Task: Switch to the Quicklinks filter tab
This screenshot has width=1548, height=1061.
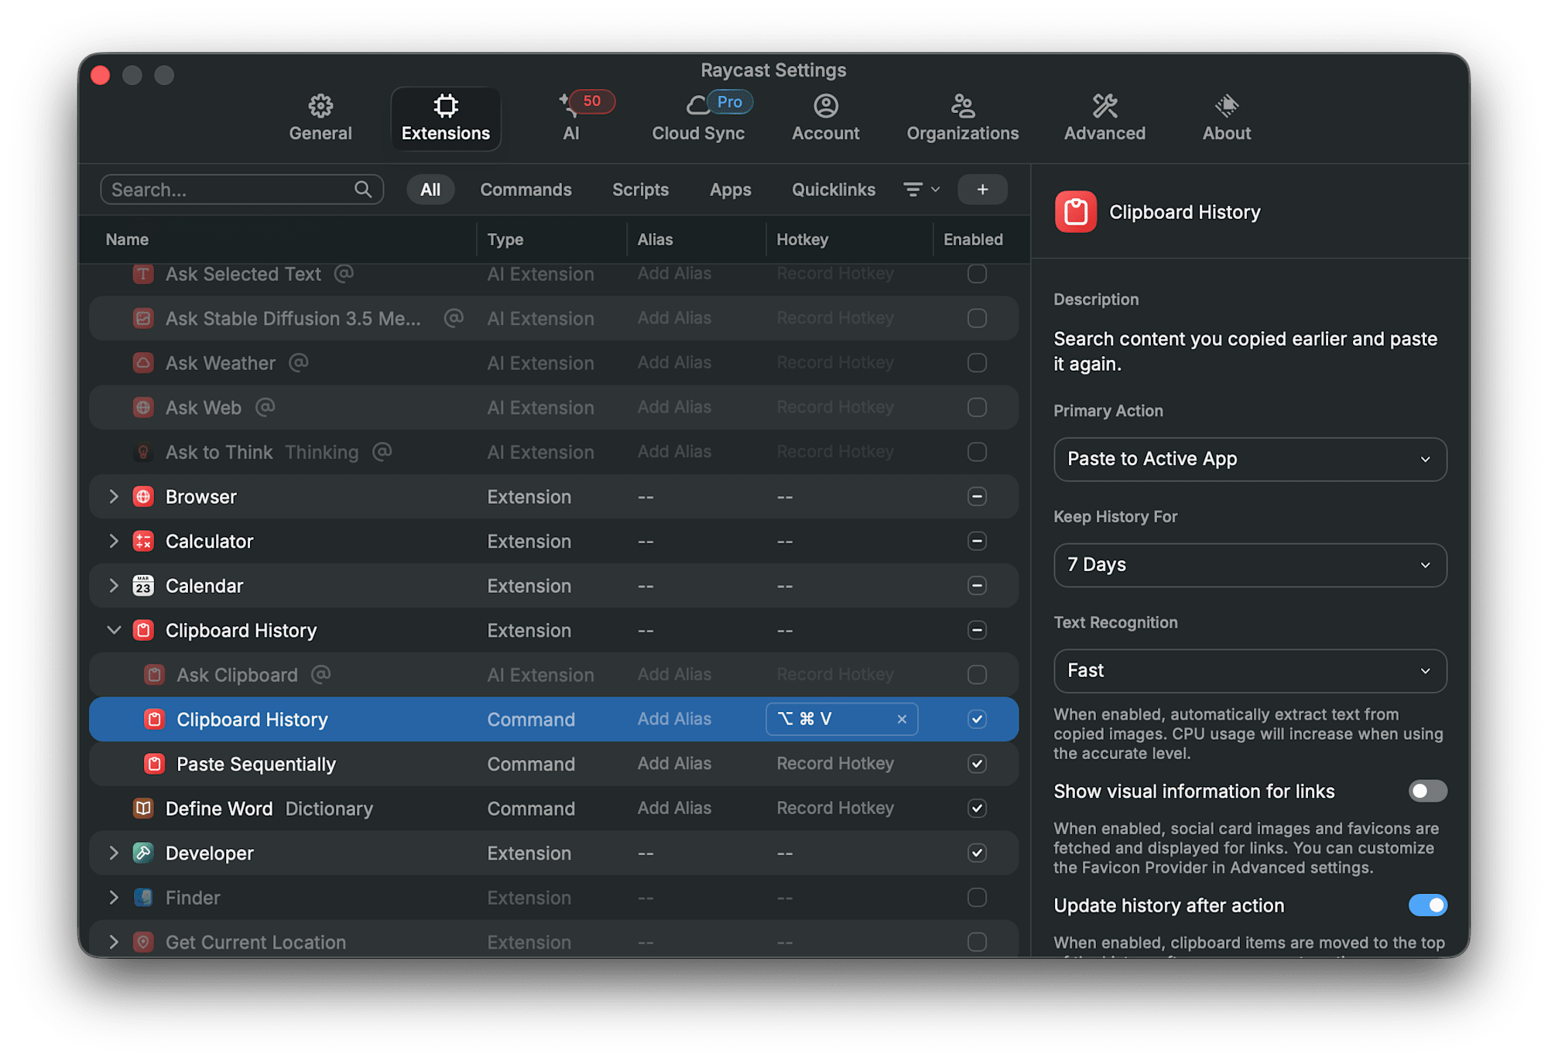Action: (833, 190)
